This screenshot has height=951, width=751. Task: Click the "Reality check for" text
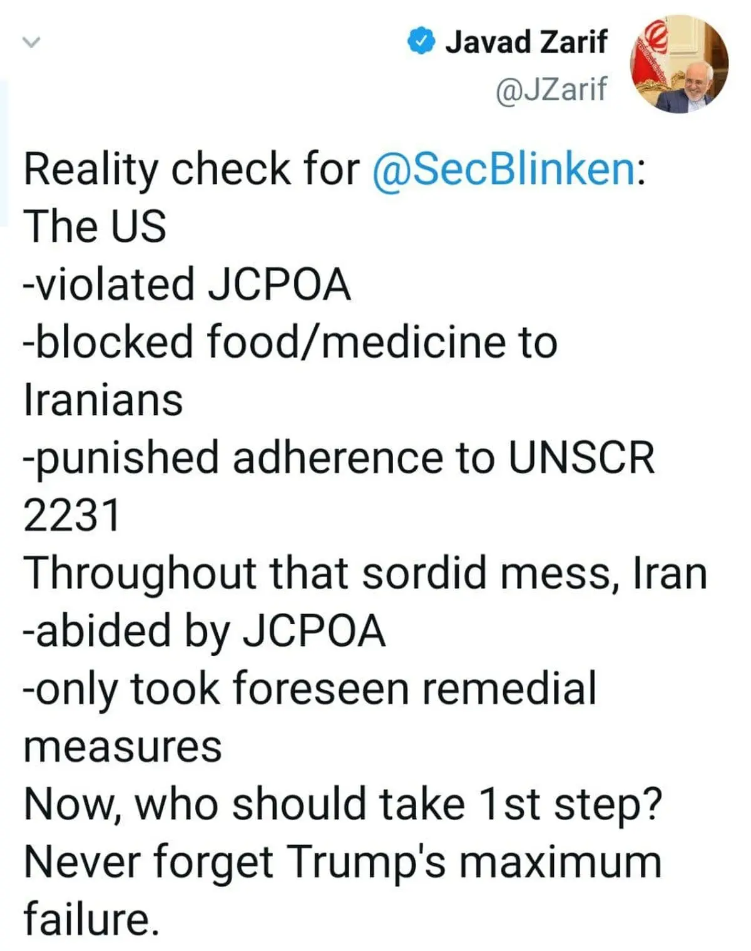(x=191, y=170)
